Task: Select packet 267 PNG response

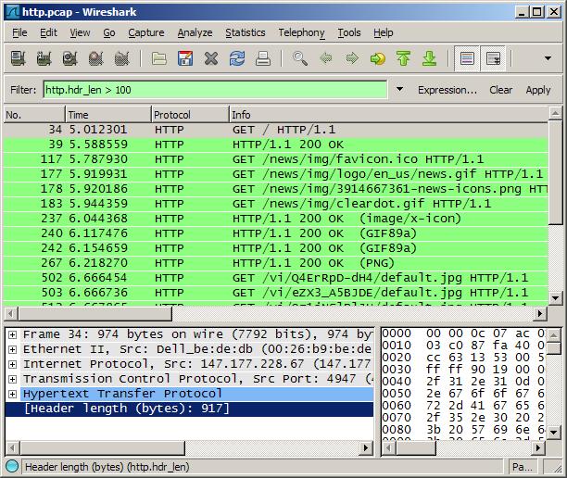Action: [276, 263]
